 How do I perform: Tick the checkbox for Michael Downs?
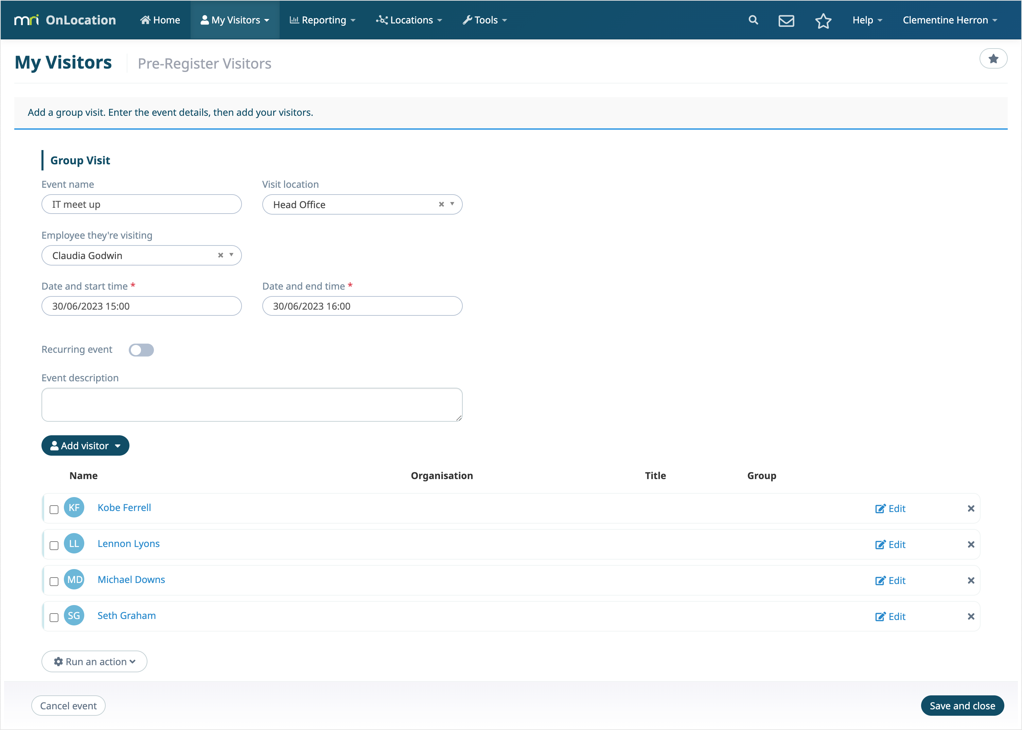54,581
